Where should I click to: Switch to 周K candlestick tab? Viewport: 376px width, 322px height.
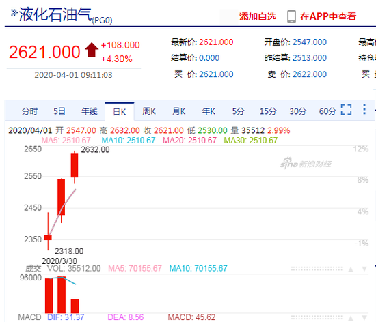pyautogui.click(x=149, y=111)
